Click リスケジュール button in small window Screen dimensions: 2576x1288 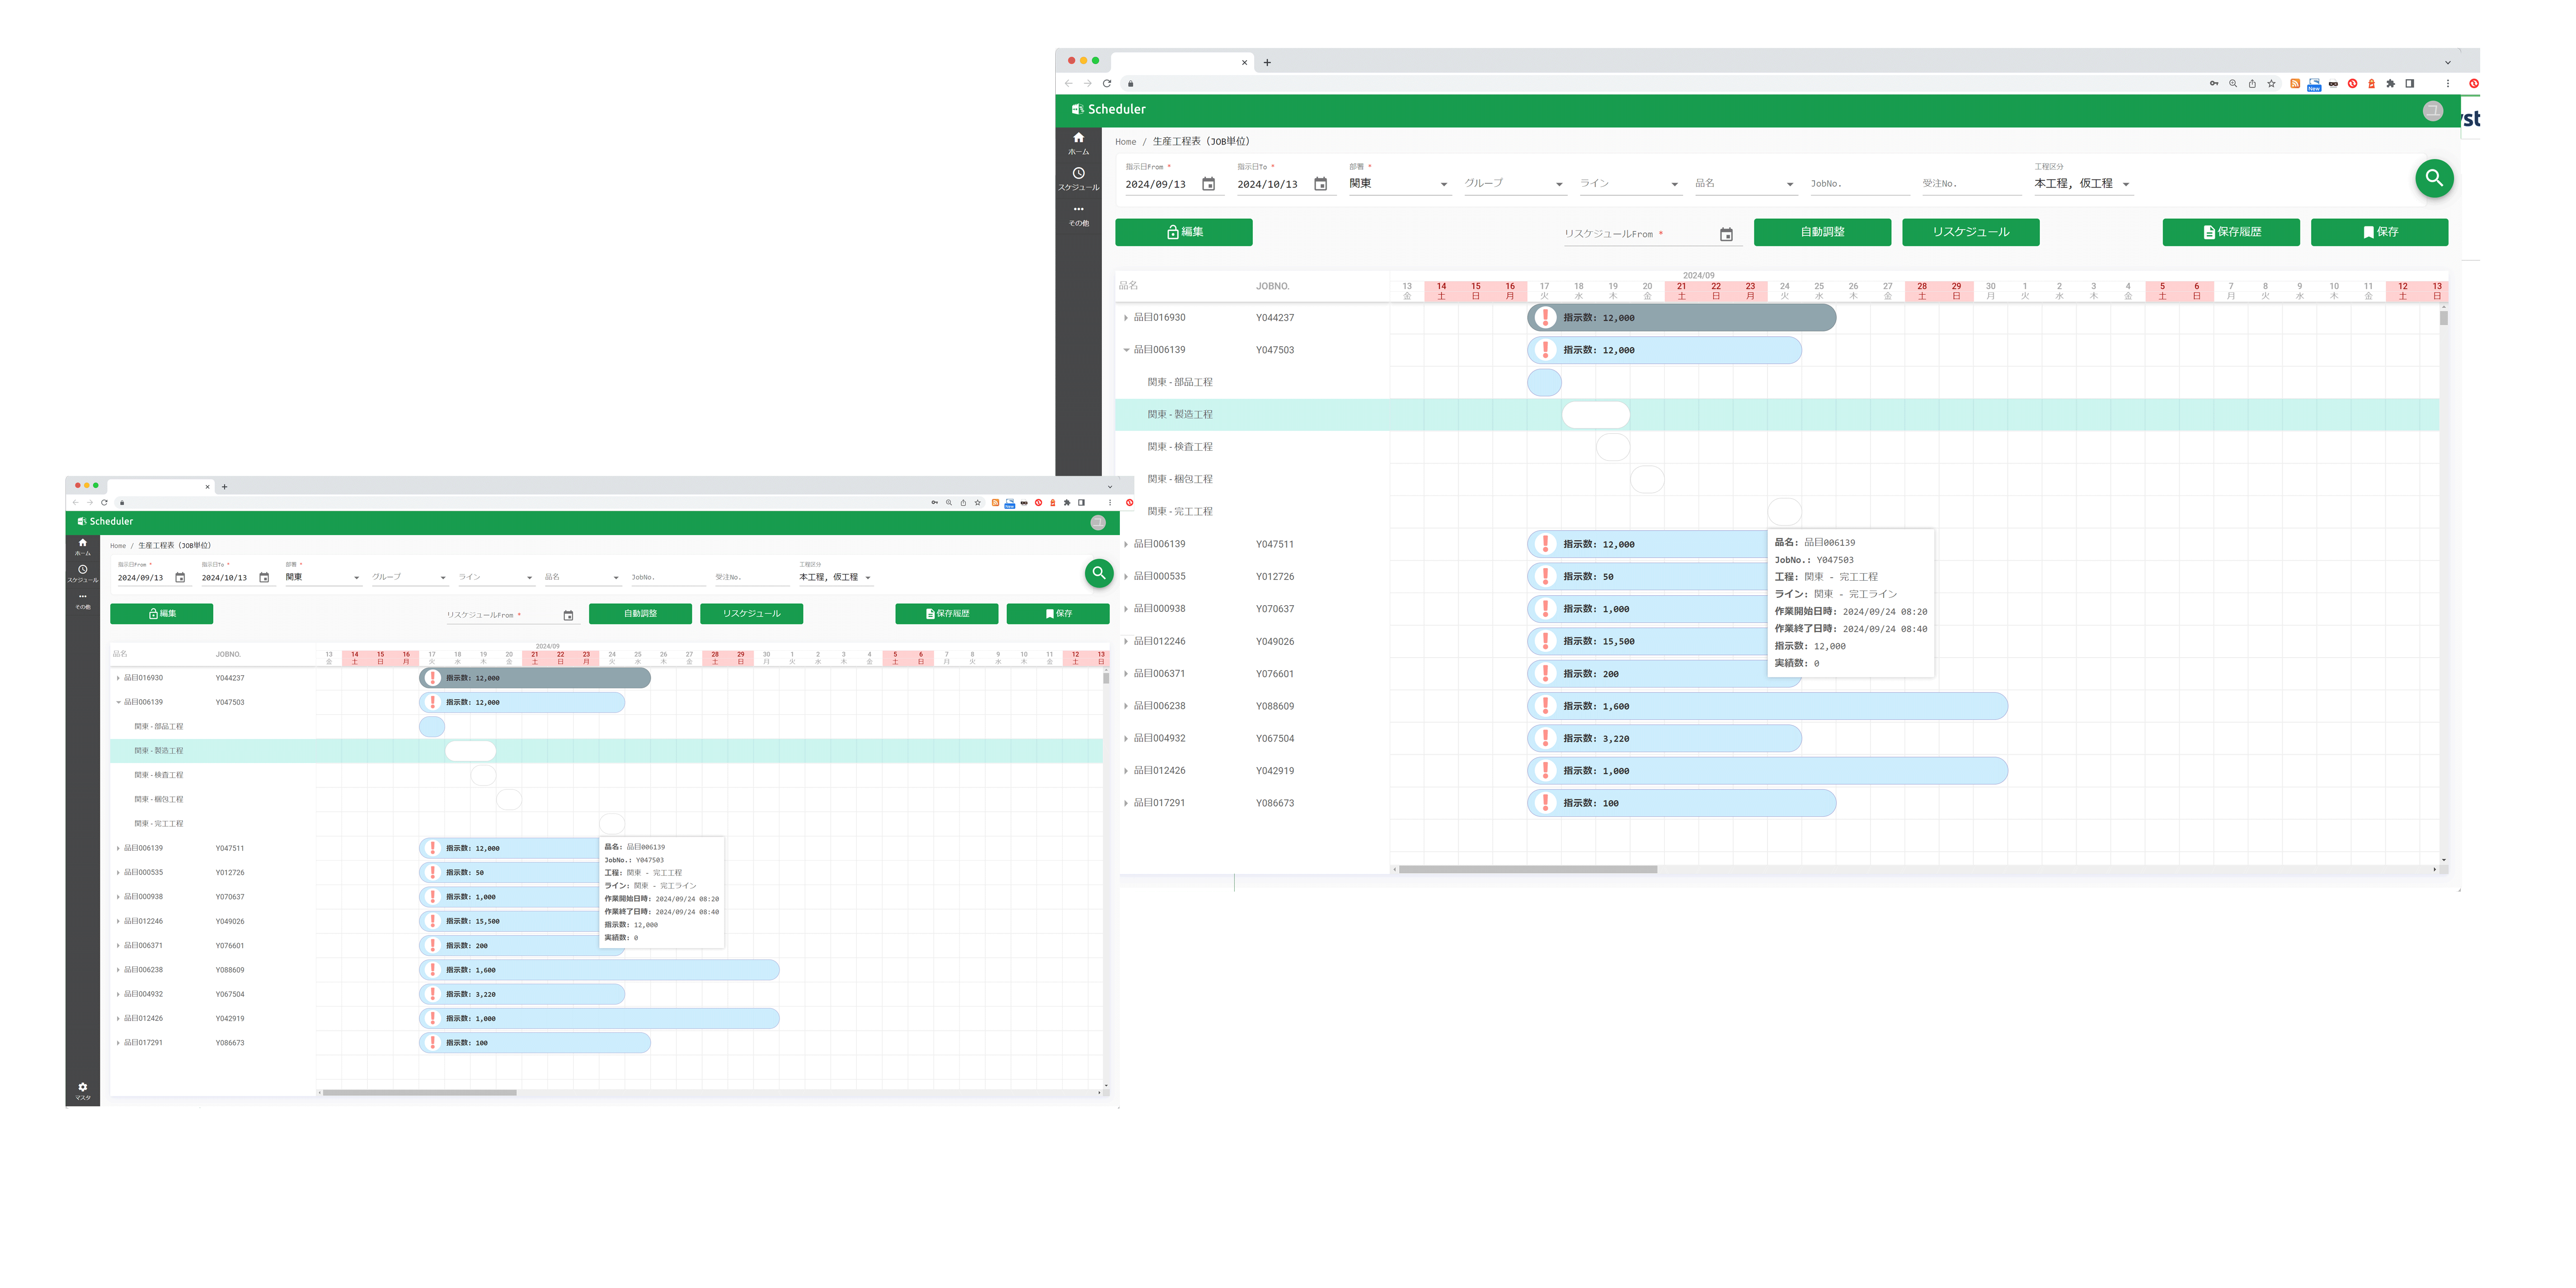[x=751, y=614]
